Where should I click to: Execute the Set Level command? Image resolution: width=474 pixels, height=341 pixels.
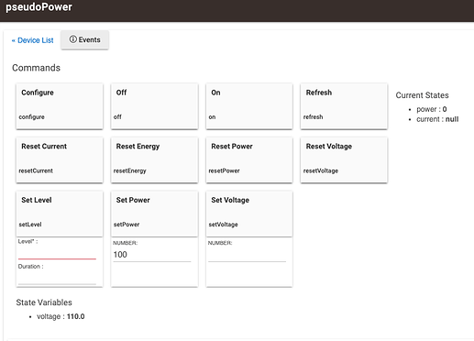coord(60,214)
